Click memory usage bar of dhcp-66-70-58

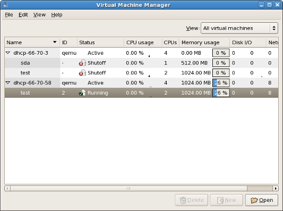point(221,83)
